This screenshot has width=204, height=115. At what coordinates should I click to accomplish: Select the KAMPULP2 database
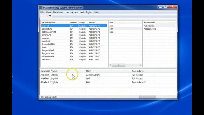[74, 35]
